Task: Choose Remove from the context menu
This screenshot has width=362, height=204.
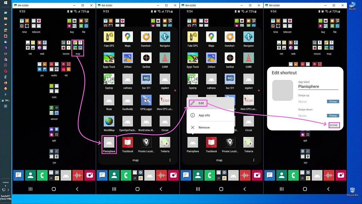Action: (x=210, y=128)
